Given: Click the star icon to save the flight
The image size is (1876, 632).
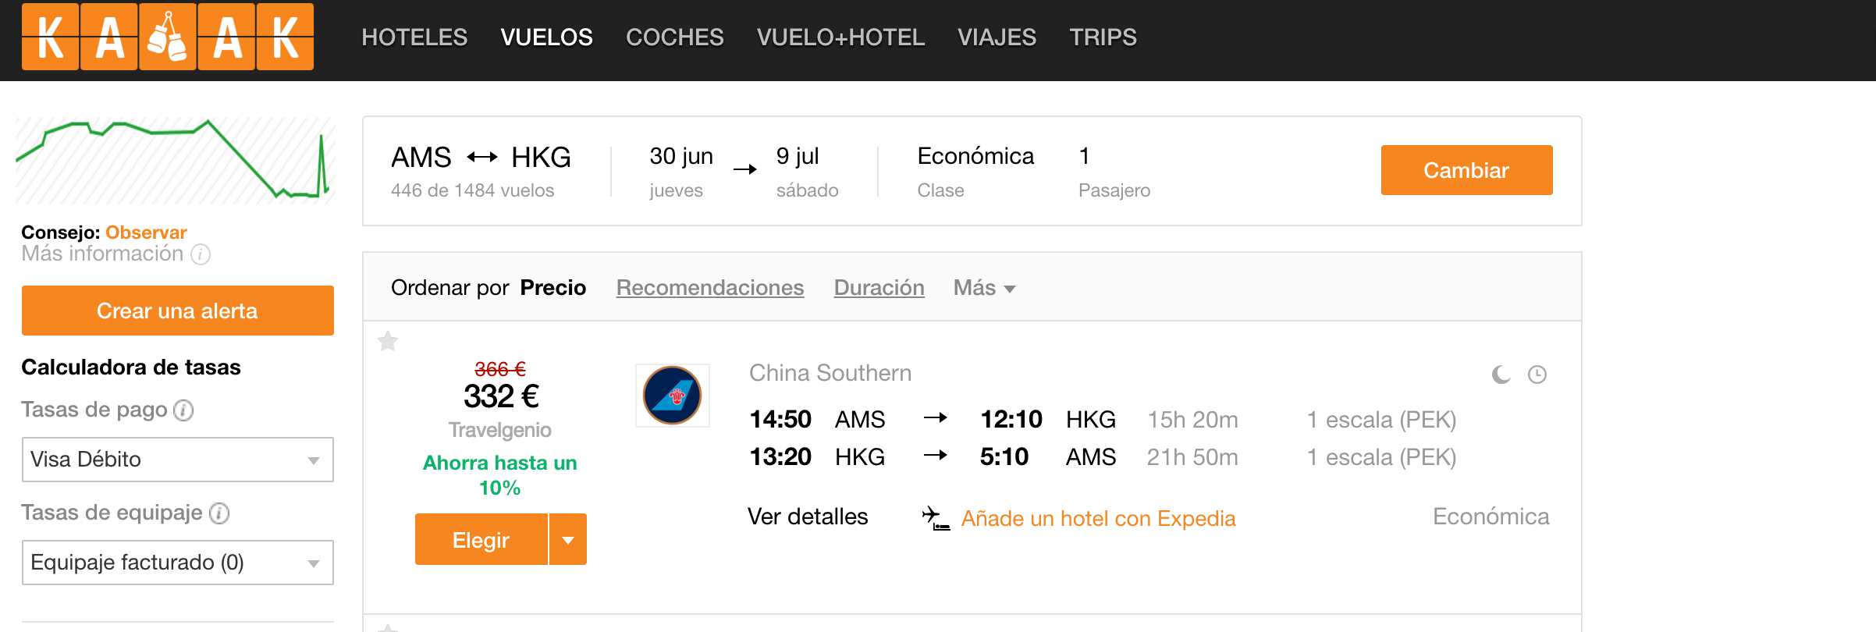Looking at the screenshot, I should coord(388,341).
